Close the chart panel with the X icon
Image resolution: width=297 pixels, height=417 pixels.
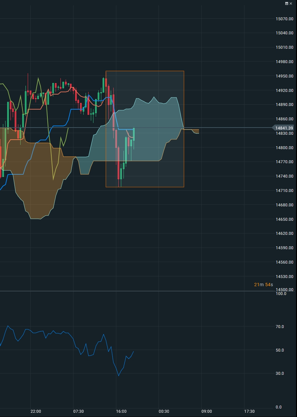(291, 3)
